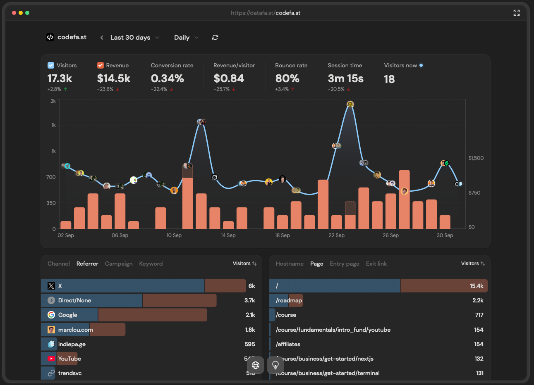Refresh the dashboard data
534x385 pixels.
(215, 37)
